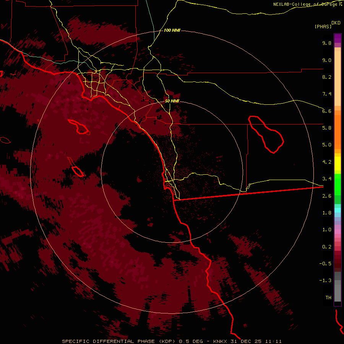Click the 0.5 DEG elevation text in the caption
Image resolution: width=344 pixels, height=344 pixels.
click(191, 341)
